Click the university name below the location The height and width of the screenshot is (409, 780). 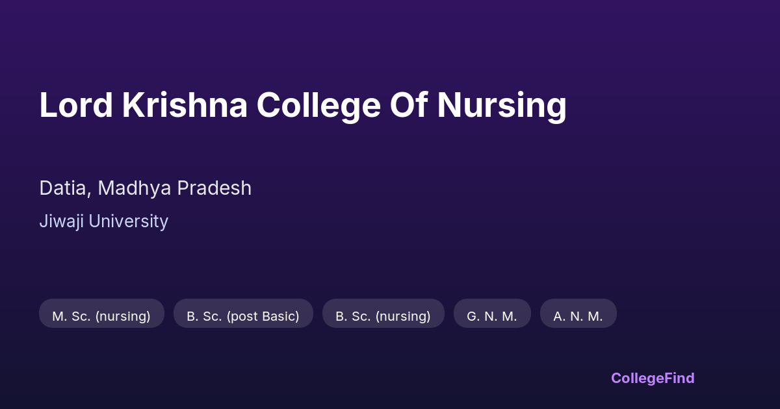[x=103, y=221]
